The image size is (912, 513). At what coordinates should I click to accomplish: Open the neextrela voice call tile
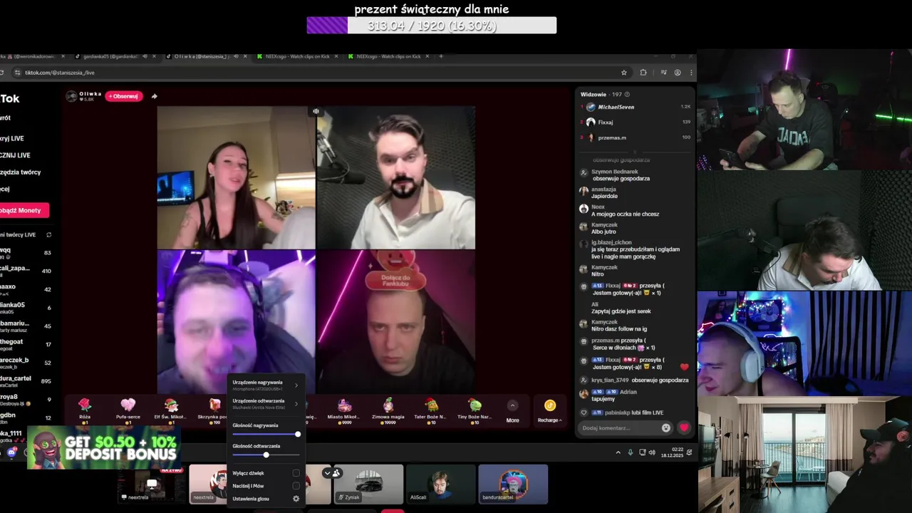[208, 484]
